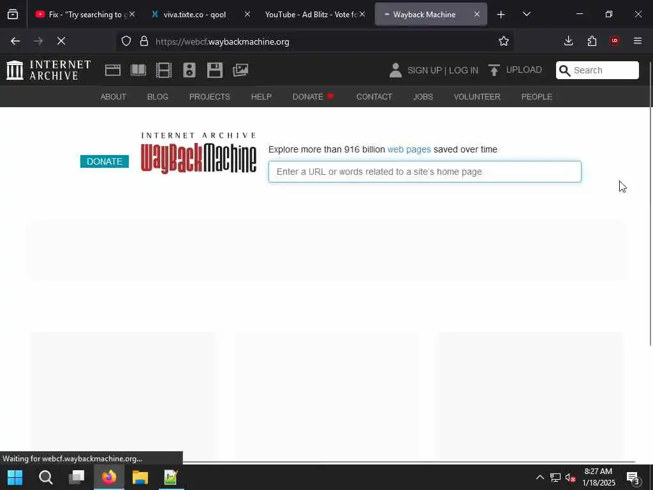Click the Upload arrow icon

tap(494, 70)
